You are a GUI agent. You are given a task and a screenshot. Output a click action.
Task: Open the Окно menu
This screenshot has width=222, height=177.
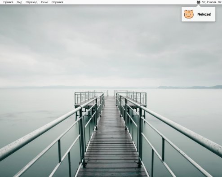pyautogui.click(x=44, y=2)
